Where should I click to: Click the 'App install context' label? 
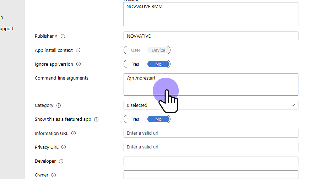[x=54, y=50]
